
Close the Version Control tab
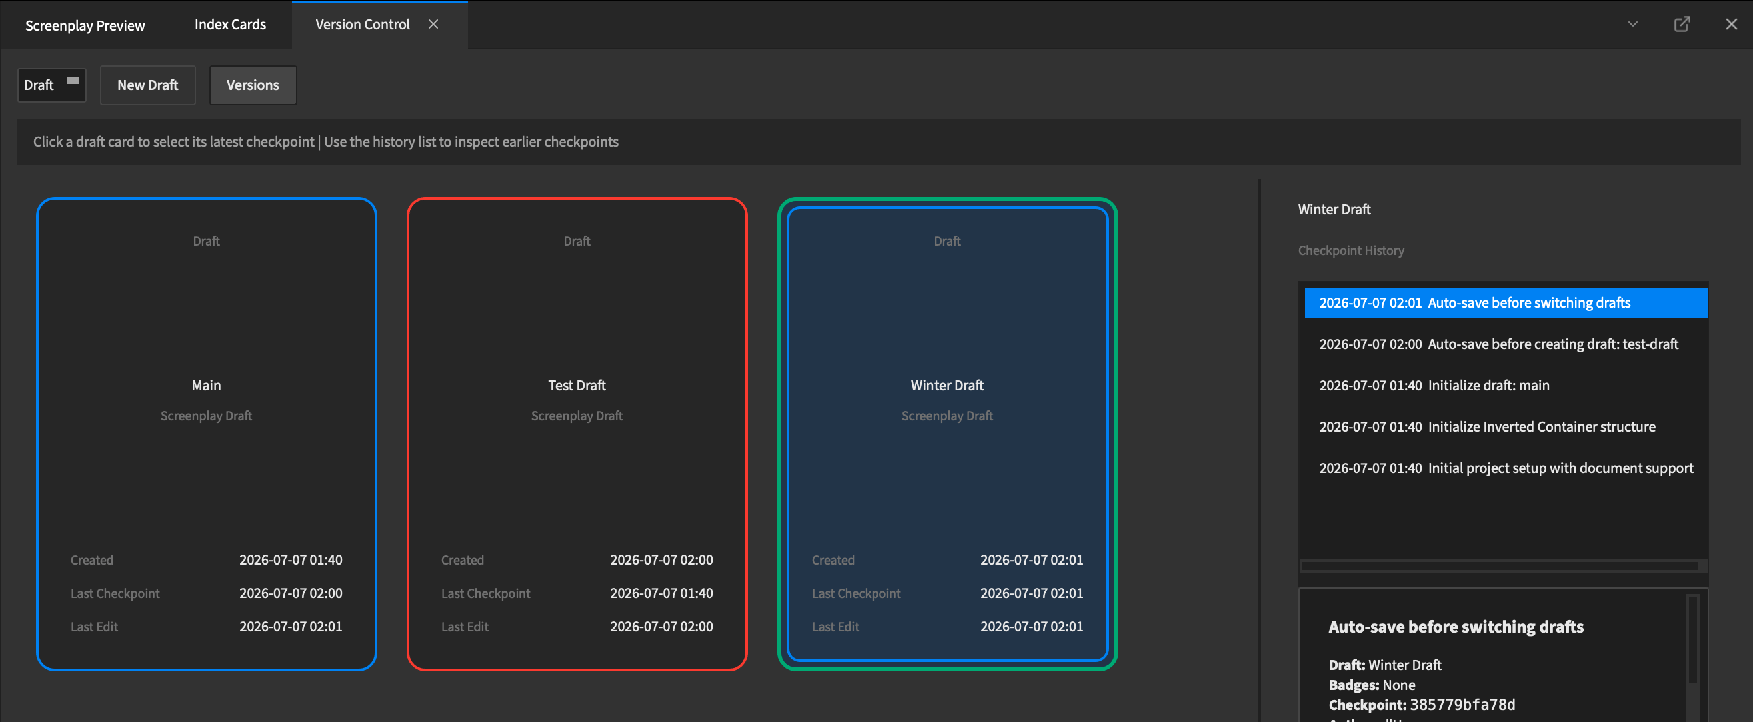point(433,25)
